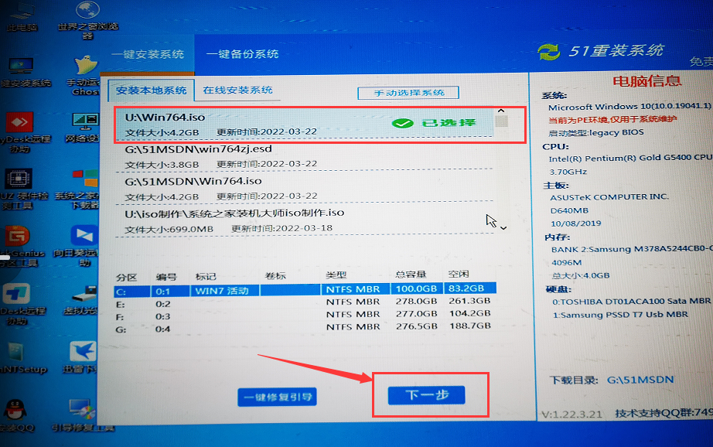Open the 手动运行Ghost desktop icon

click(x=85, y=68)
